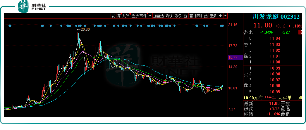Click the purple 15.77 price axis marker

(233, 58)
